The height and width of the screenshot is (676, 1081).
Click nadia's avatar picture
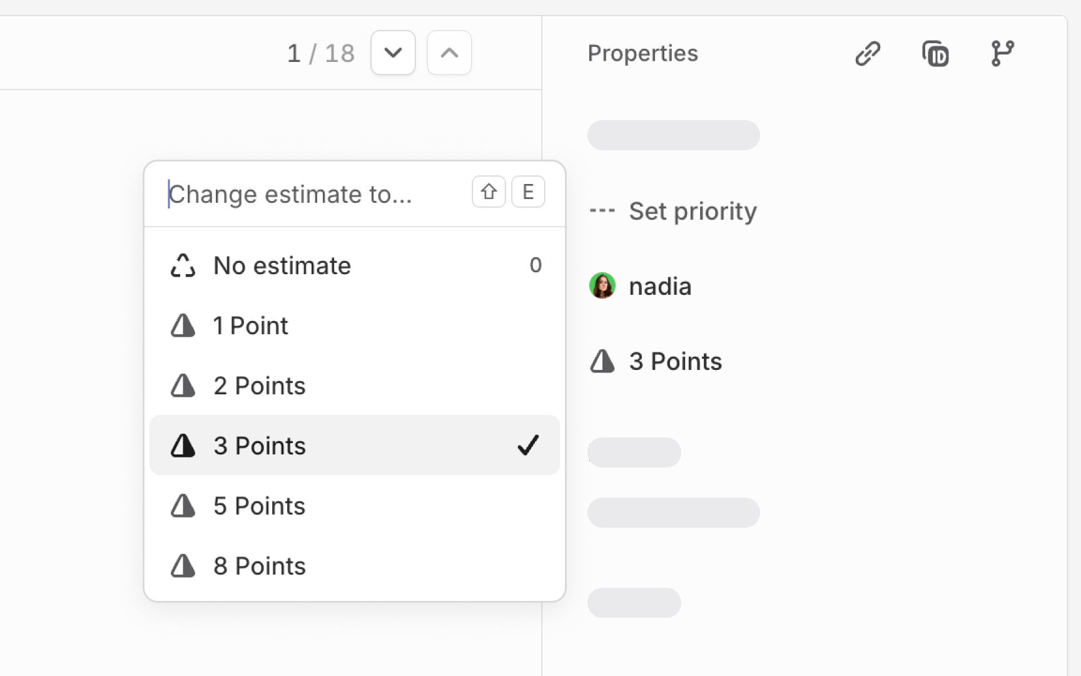point(602,286)
